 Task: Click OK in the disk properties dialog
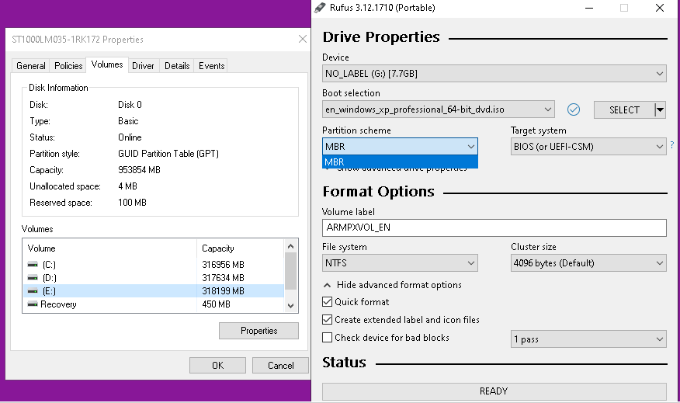[217, 365]
